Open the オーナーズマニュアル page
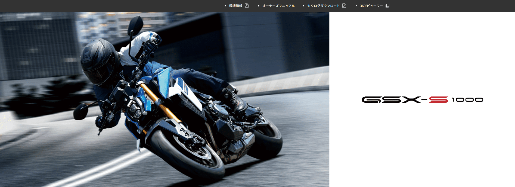 (x=278, y=6)
